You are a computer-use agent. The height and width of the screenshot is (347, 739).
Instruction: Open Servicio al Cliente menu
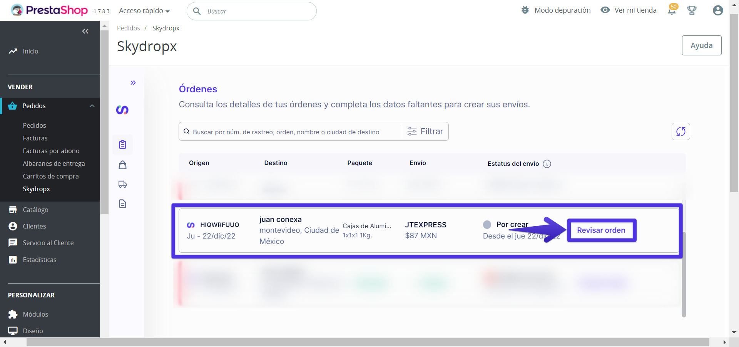point(48,243)
